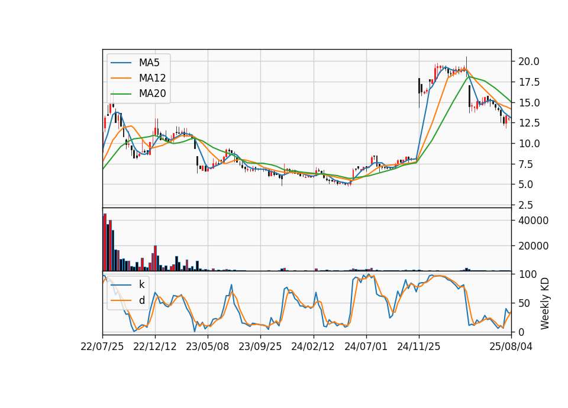Viewport: 568px width, 408px height.
Task: Click the 24/11/25 date label
Action: pos(419,347)
